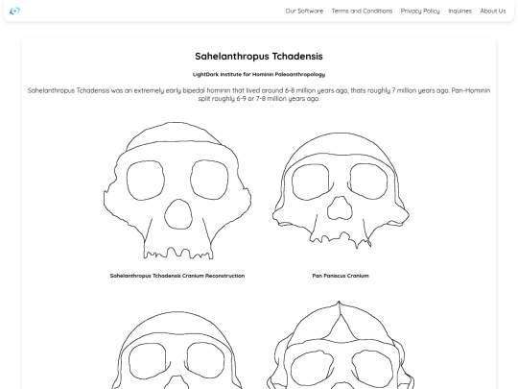Click the Sahelanthropus cranium reconstruction drawing
The height and width of the screenshot is (389, 518).
[177, 190]
